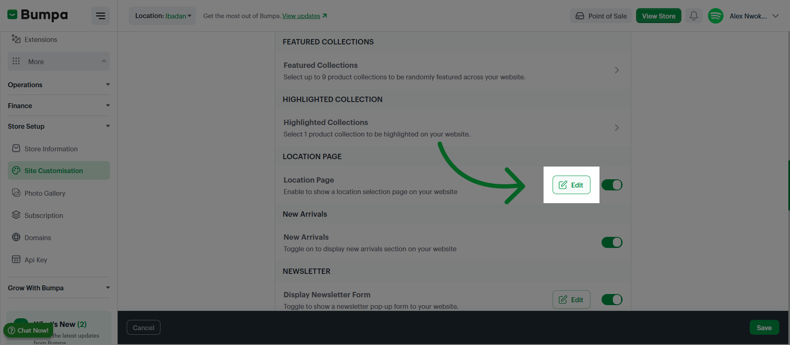This screenshot has height=345, width=790.
Task: Click the More grid icon
Action: pyautogui.click(x=16, y=61)
